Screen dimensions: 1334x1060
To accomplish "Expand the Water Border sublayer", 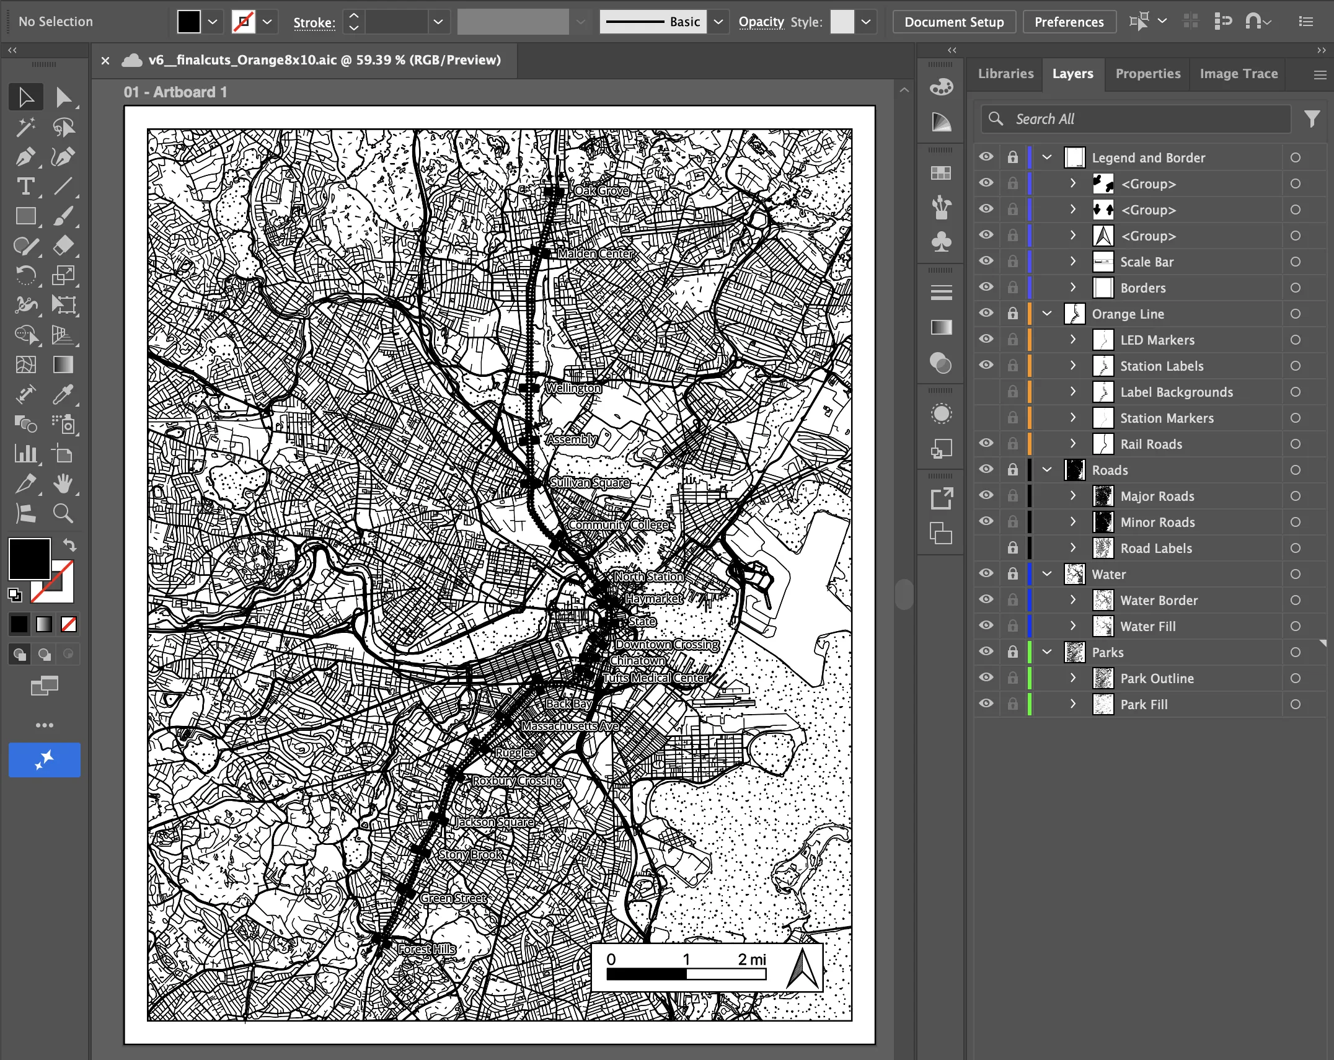I will coord(1073,600).
